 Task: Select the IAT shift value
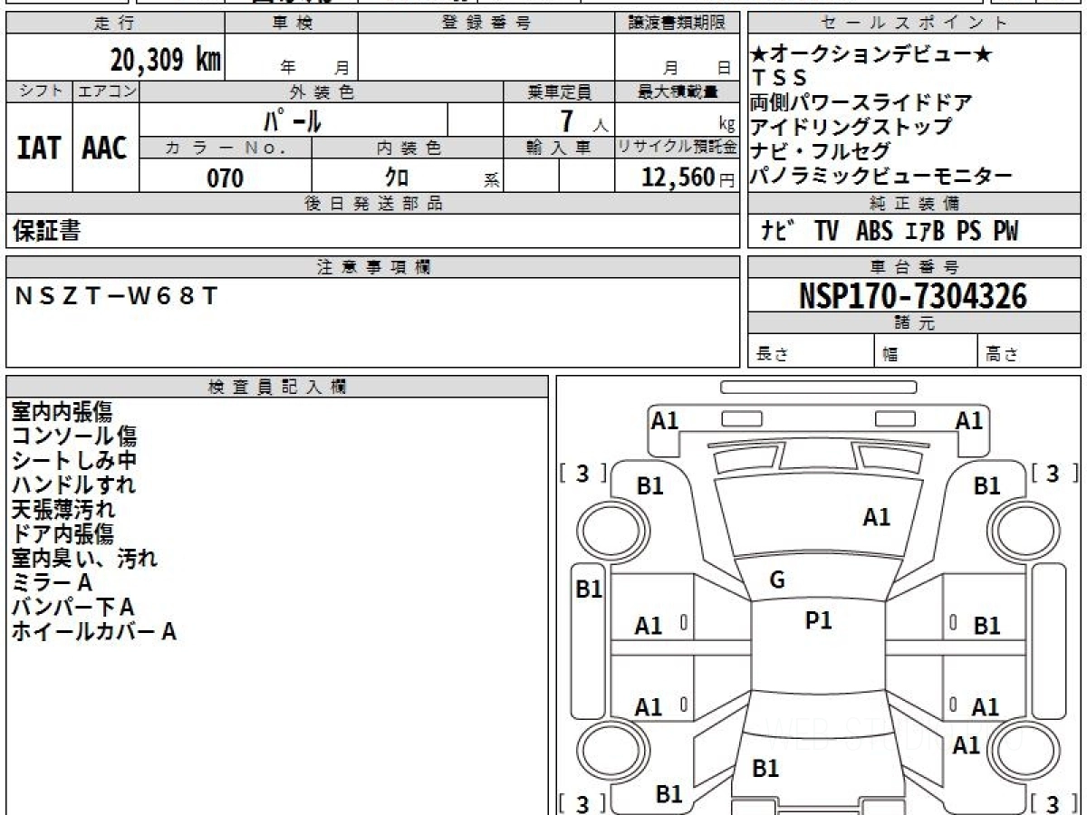(x=39, y=148)
